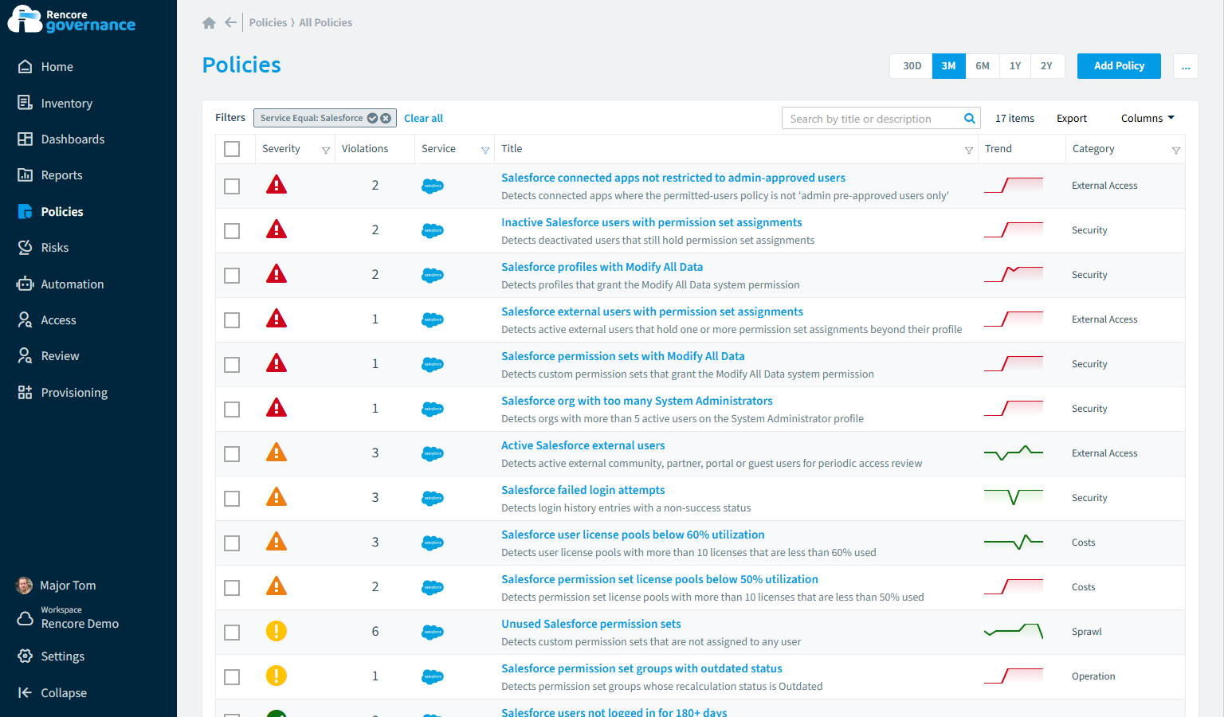The height and width of the screenshot is (717, 1224).
Task: Go back using the breadcrumb arrow
Action: 230,22
